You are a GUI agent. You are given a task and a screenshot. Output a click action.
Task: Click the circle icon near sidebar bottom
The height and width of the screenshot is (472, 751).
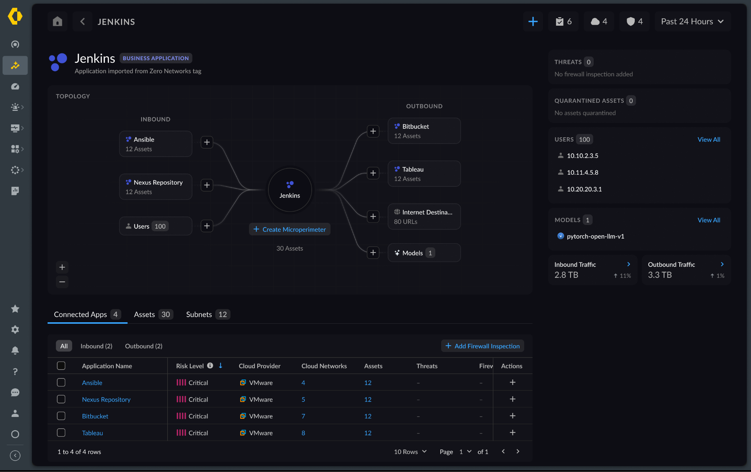15,434
